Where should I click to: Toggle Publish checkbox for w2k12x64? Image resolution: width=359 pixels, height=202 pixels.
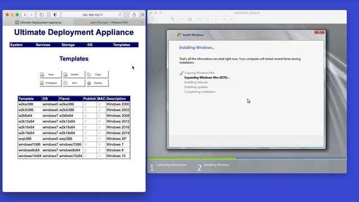pos(86,121)
